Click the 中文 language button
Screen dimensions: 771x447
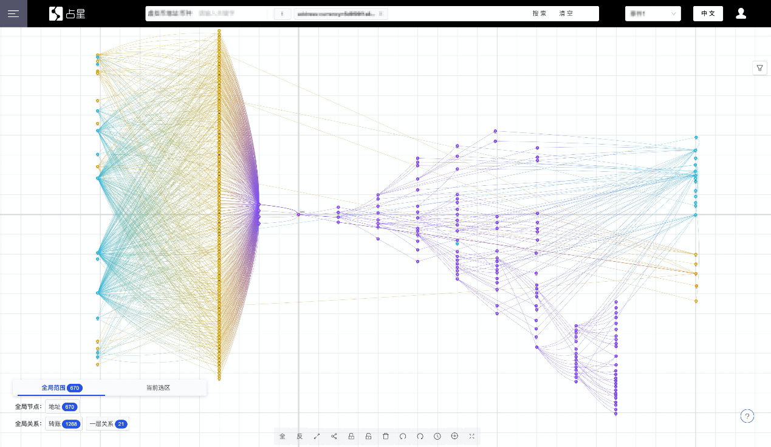point(708,13)
